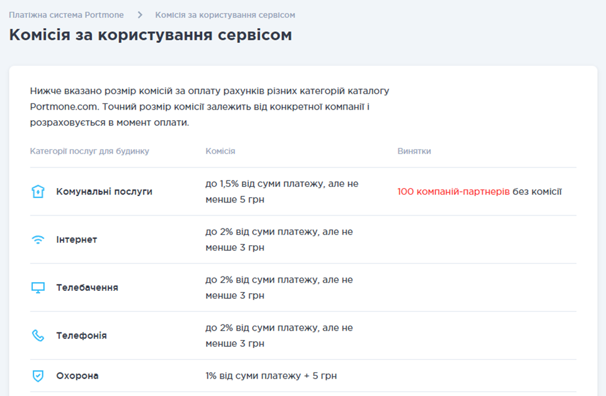Open the Платіжна система Portmone breadcrumb link
The image size is (606, 396).
(x=66, y=14)
